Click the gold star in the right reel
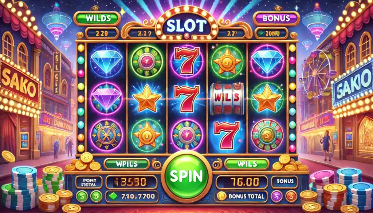The width and height of the screenshot is (373, 213). (x=267, y=98)
